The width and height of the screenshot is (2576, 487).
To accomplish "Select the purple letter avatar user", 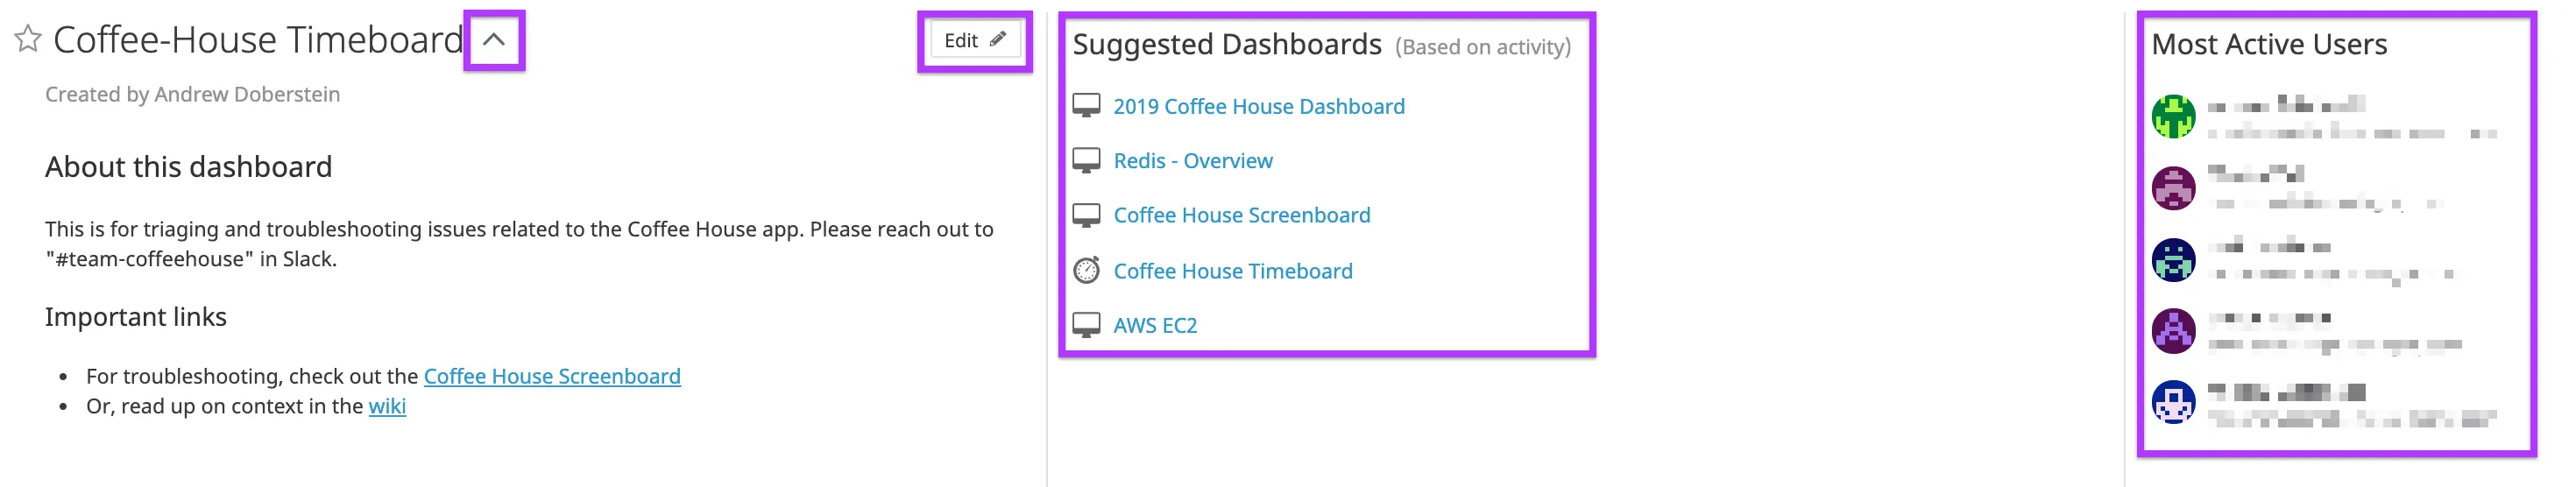I will click(2173, 331).
